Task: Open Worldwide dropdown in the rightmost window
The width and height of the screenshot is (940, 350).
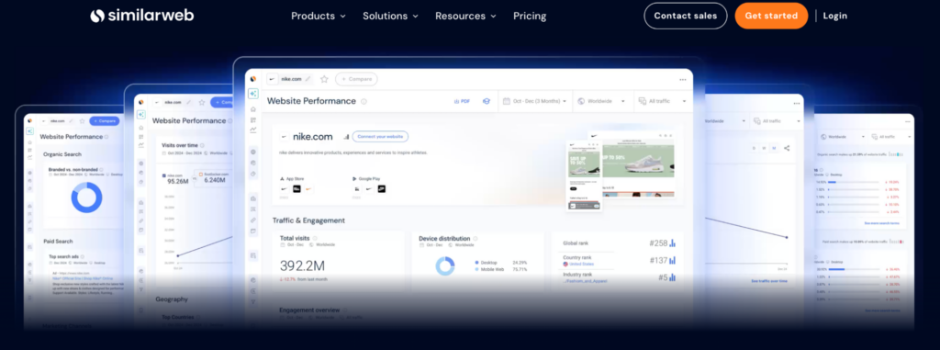Action: (x=842, y=137)
